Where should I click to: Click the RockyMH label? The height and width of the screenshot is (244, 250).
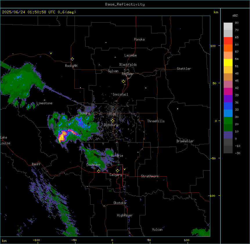pos(71,66)
